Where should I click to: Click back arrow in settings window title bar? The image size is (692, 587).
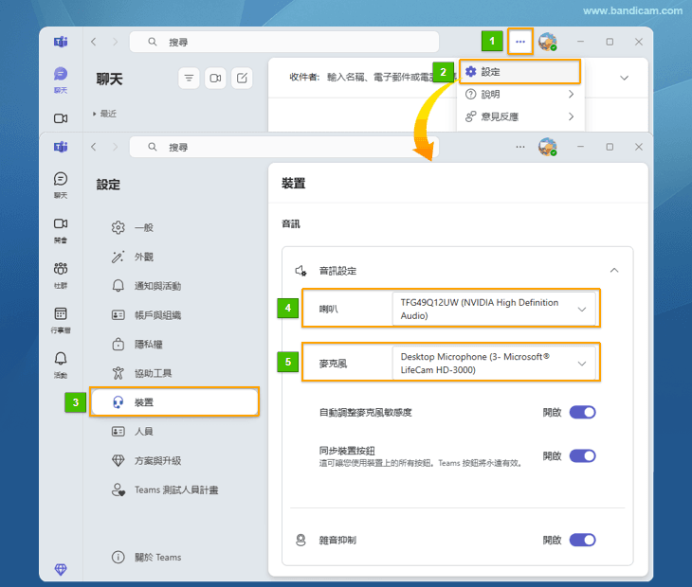(94, 147)
